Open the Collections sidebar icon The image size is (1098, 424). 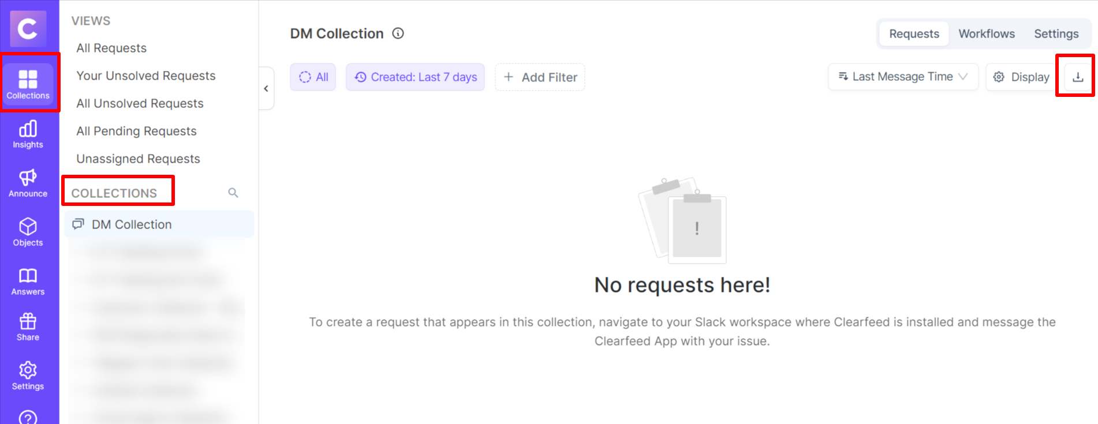(x=28, y=84)
